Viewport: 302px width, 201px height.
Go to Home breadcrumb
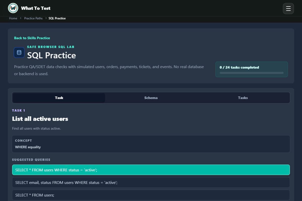coord(13,18)
